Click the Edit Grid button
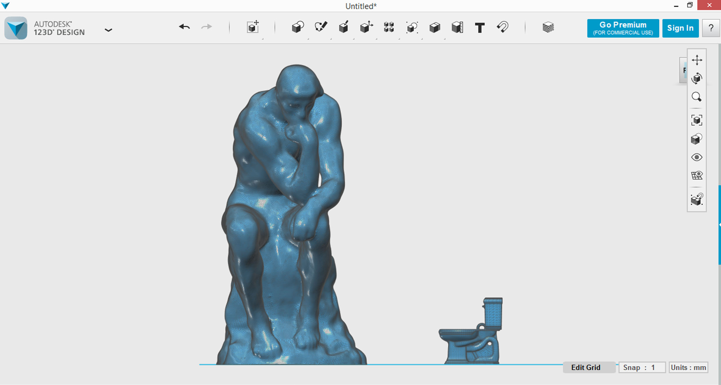 pyautogui.click(x=589, y=367)
